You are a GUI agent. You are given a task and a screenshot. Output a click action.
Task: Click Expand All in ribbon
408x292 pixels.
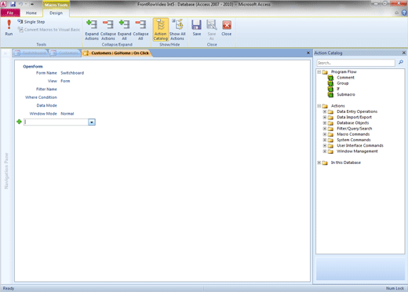pos(124,30)
